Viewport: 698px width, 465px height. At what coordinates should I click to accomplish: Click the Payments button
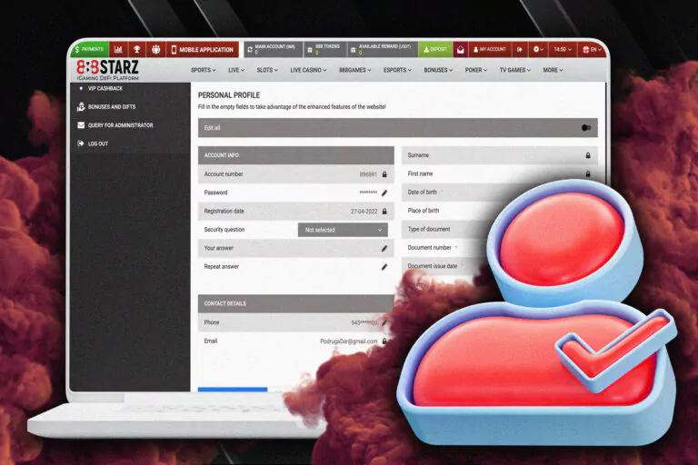click(89, 49)
